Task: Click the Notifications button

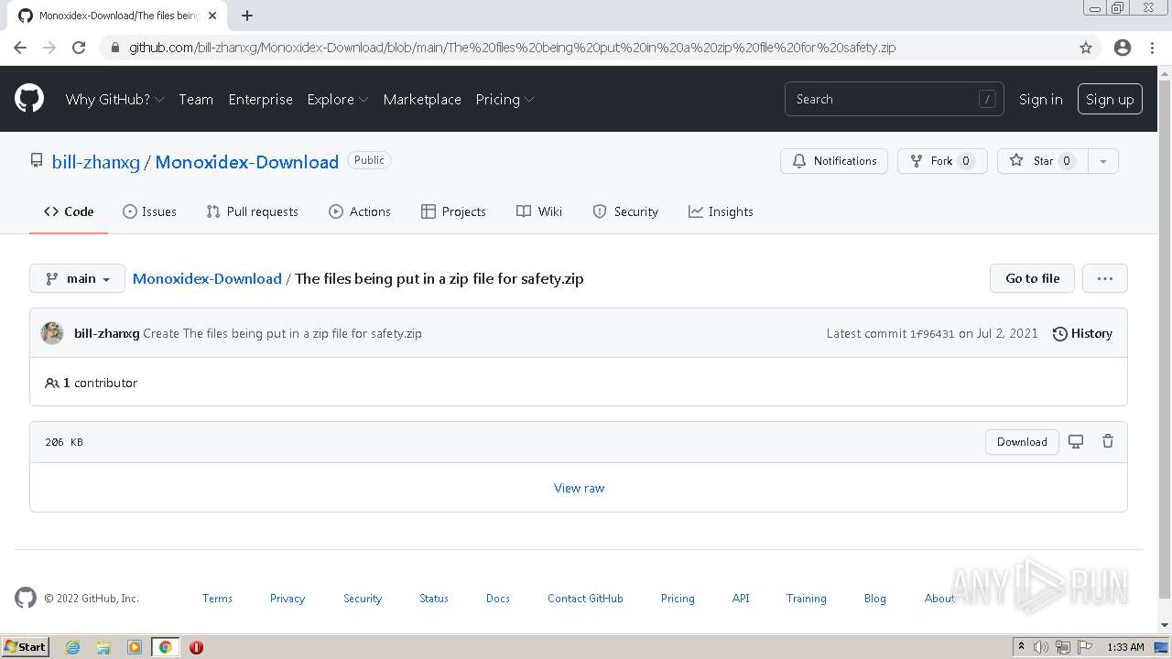Action: click(834, 161)
